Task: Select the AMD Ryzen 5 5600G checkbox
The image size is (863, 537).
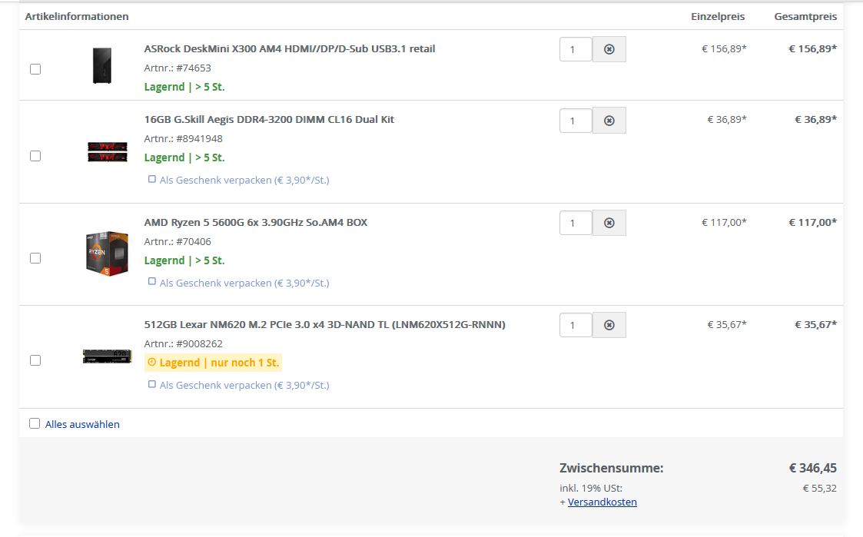Action: pyautogui.click(x=35, y=258)
